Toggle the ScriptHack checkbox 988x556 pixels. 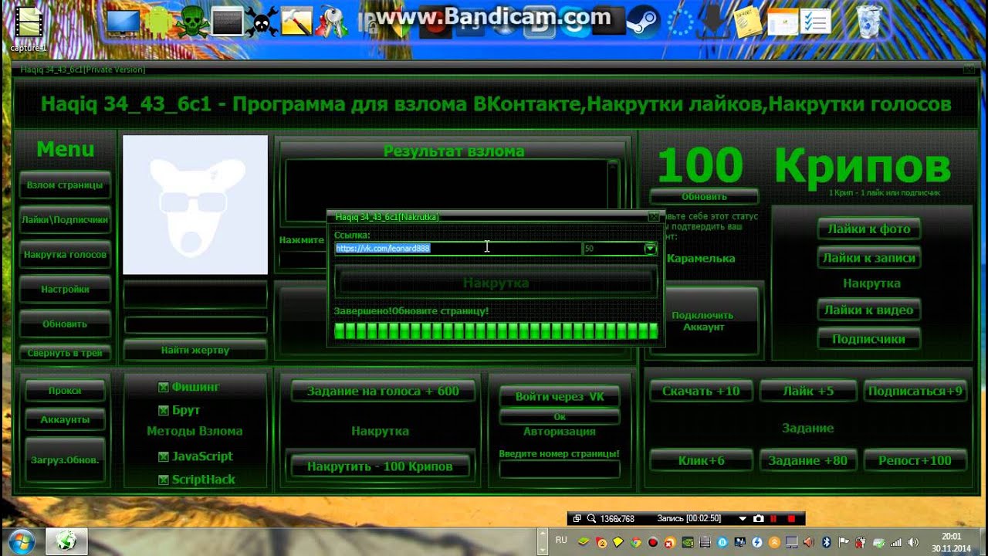click(163, 480)
